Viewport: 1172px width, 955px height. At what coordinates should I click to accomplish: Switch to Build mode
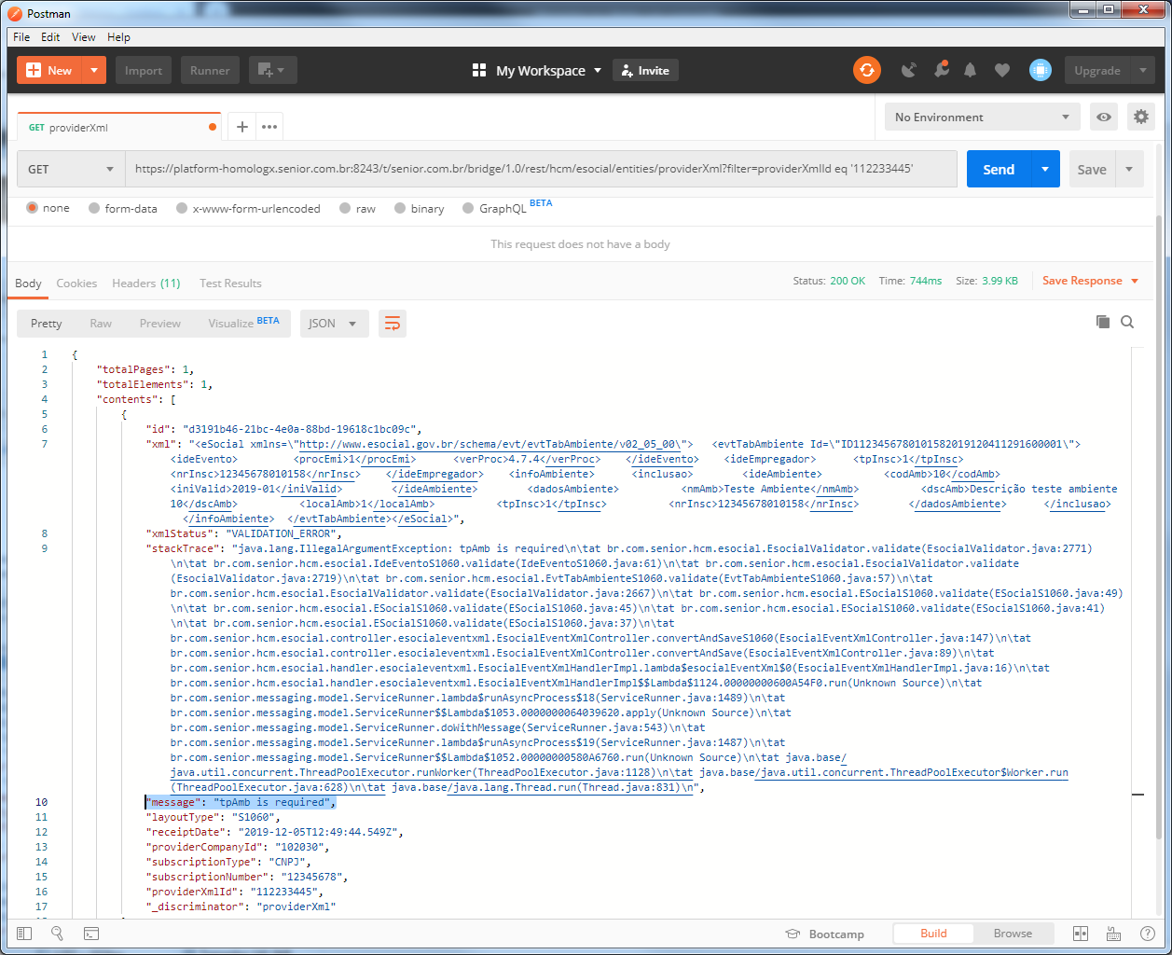pos(933,933)
